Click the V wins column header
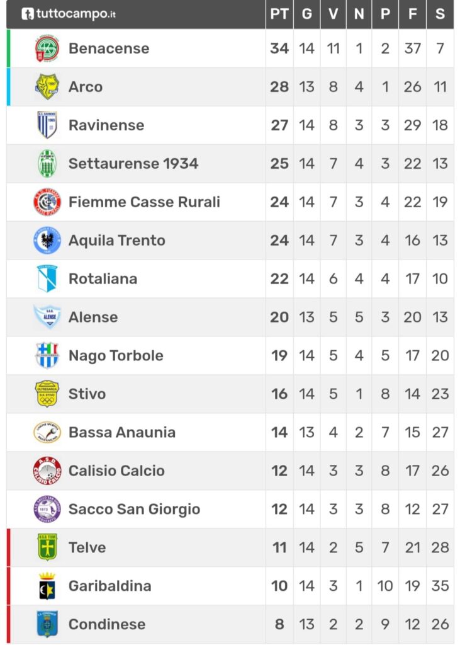Viewport: 460px width, 645px height. [333, 14]
